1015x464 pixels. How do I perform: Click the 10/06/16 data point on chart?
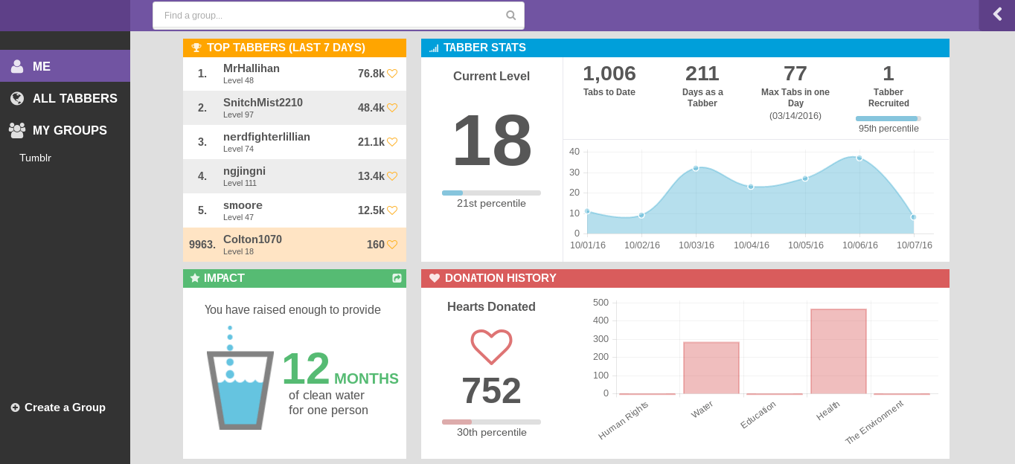pyautogui.click(x=859, y=158)
